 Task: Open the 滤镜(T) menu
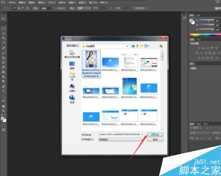point(72,3)
